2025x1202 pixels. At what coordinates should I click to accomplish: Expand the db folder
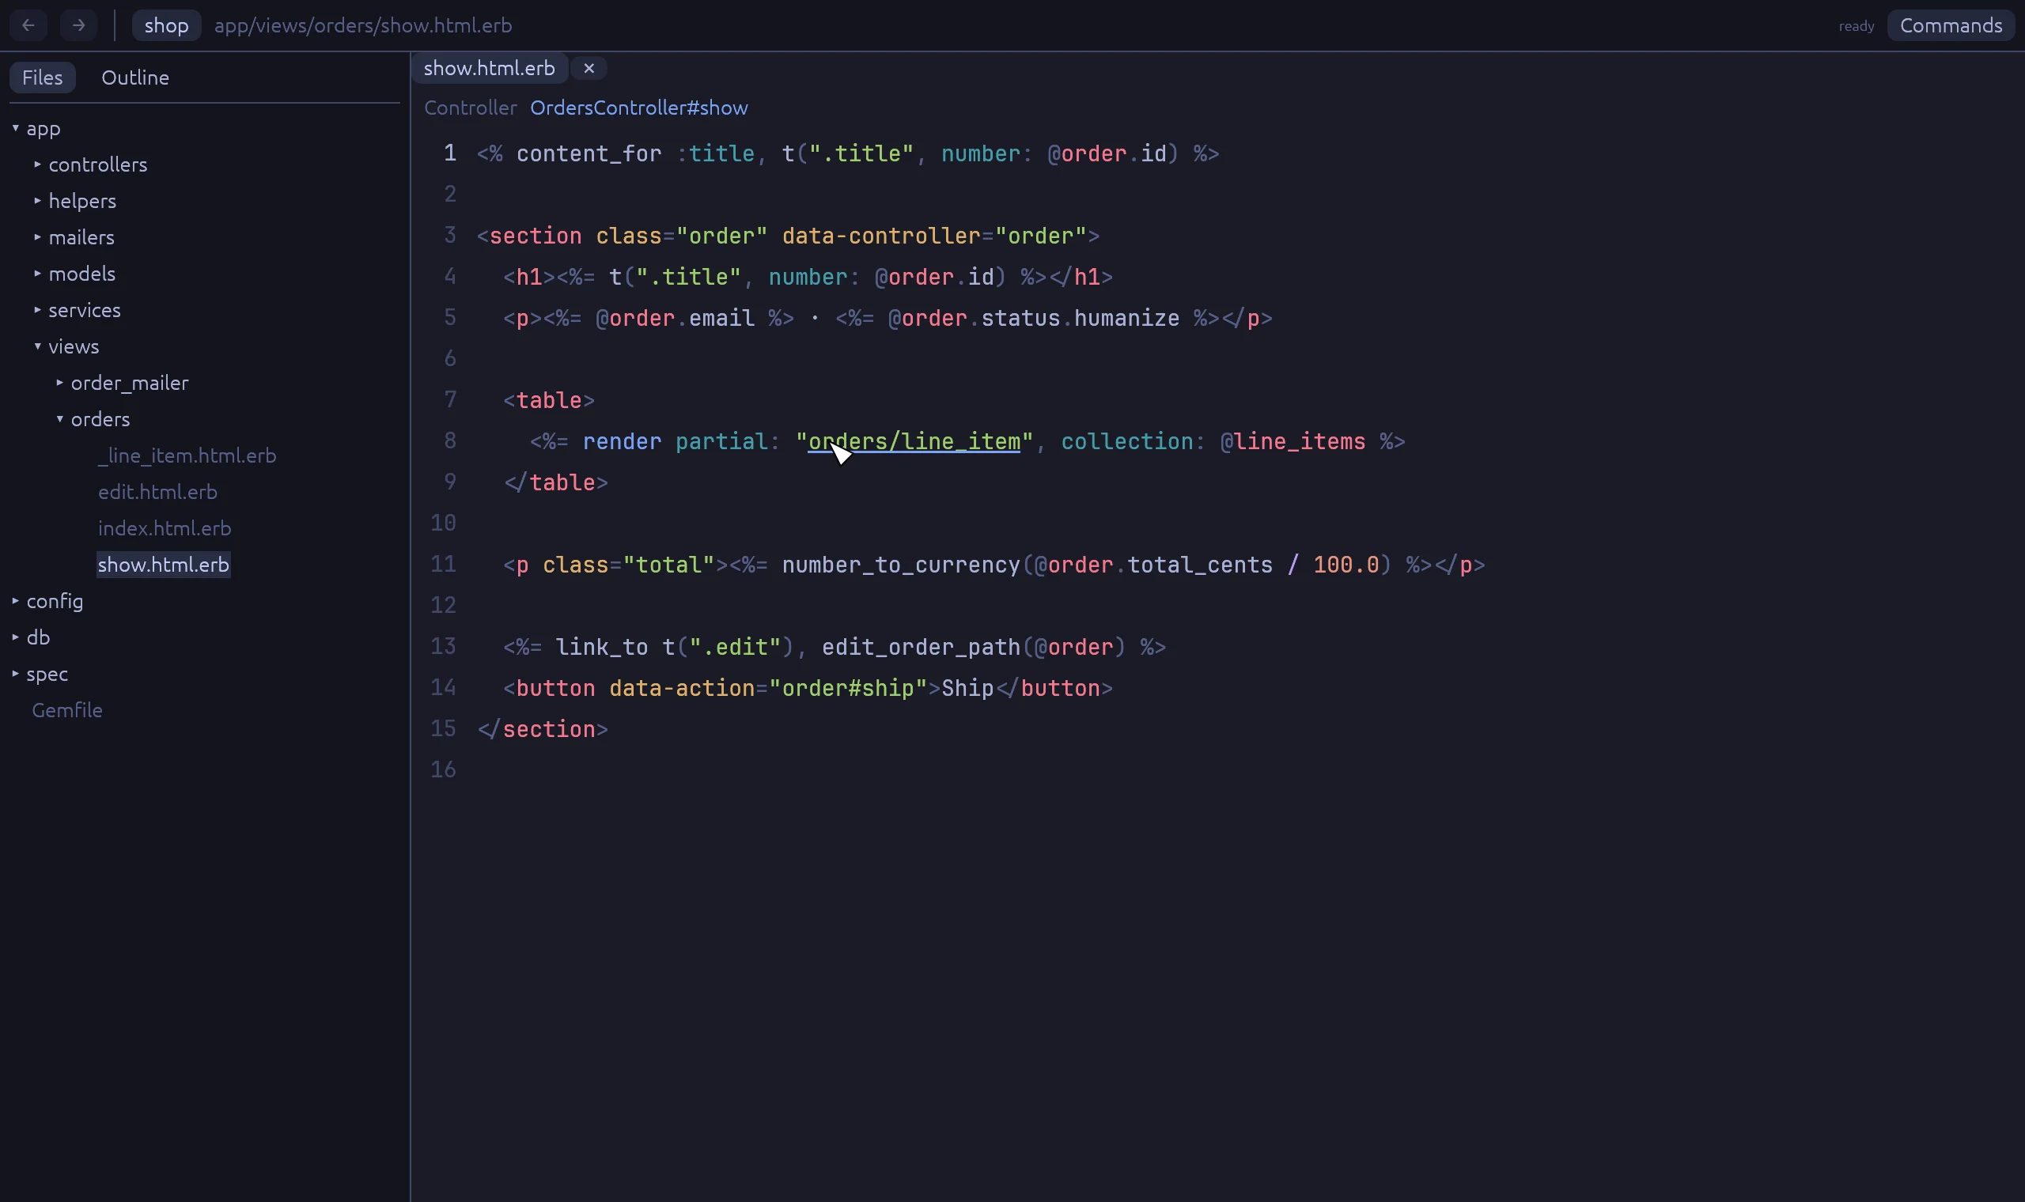tap(31, 637)
